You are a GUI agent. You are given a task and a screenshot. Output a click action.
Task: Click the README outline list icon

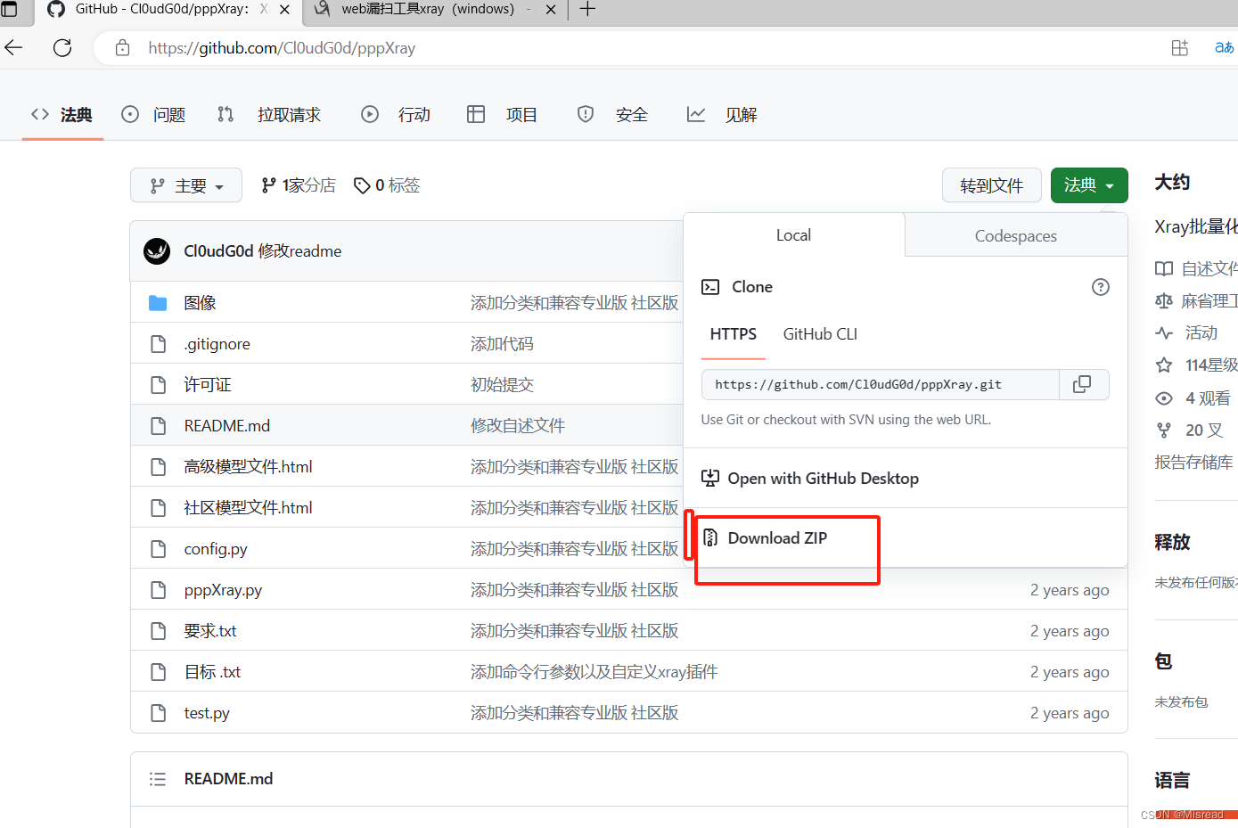click(x=158, y=779)
